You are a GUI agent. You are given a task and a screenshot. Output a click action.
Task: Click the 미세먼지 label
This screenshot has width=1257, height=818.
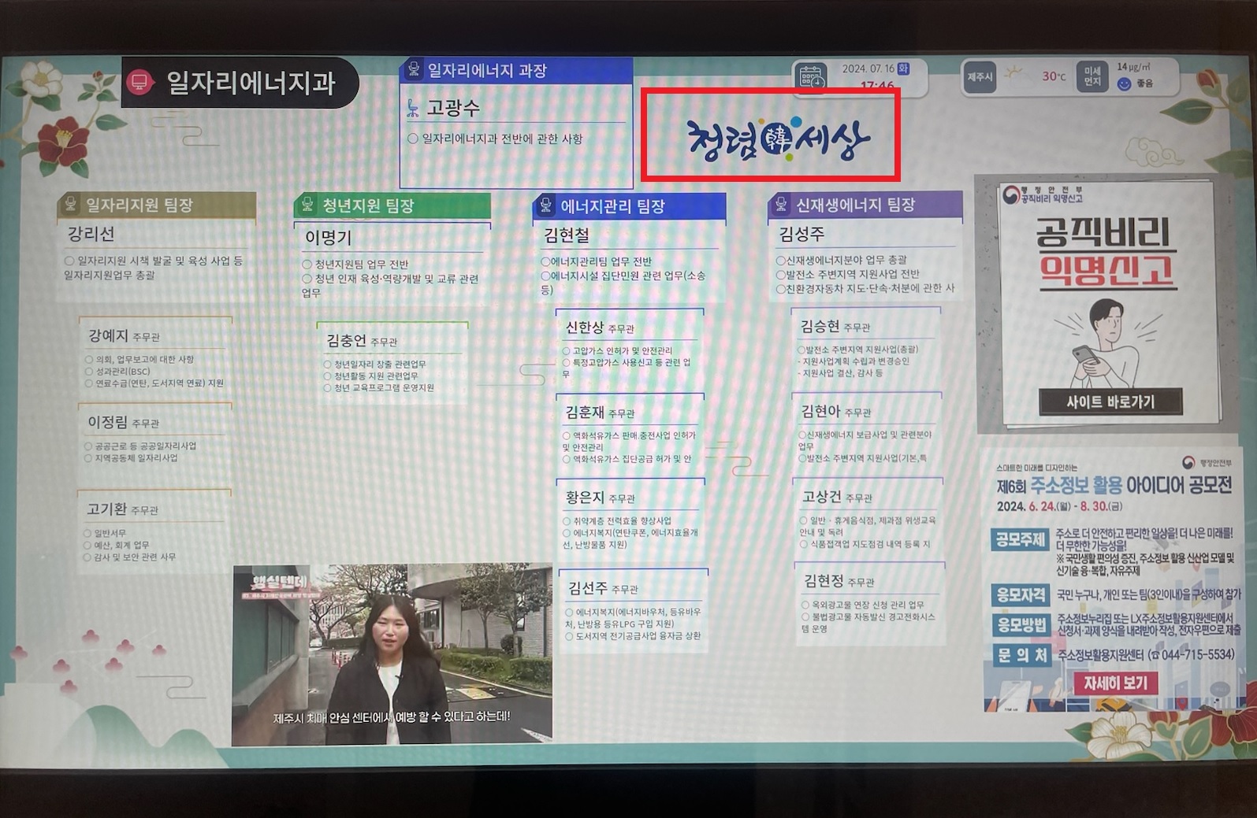(x=1092, y=76)
